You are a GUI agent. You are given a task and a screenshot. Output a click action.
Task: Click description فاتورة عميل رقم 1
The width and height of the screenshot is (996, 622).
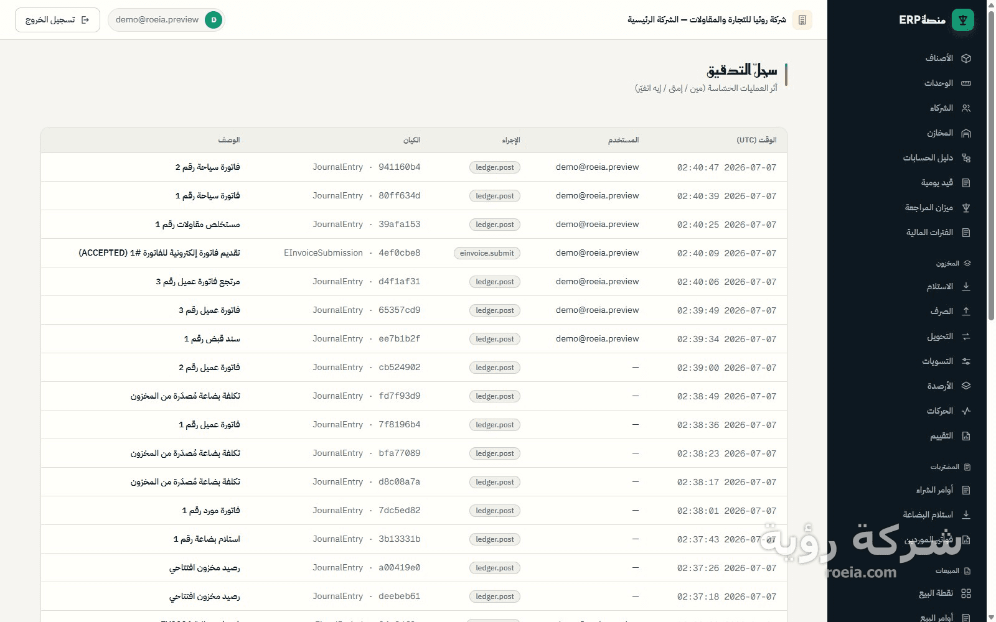(x=209, y=425)
